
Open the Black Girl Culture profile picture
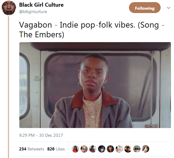click(9, 8)
